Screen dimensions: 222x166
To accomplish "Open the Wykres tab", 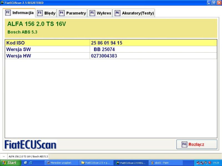I will click(100, 13).
